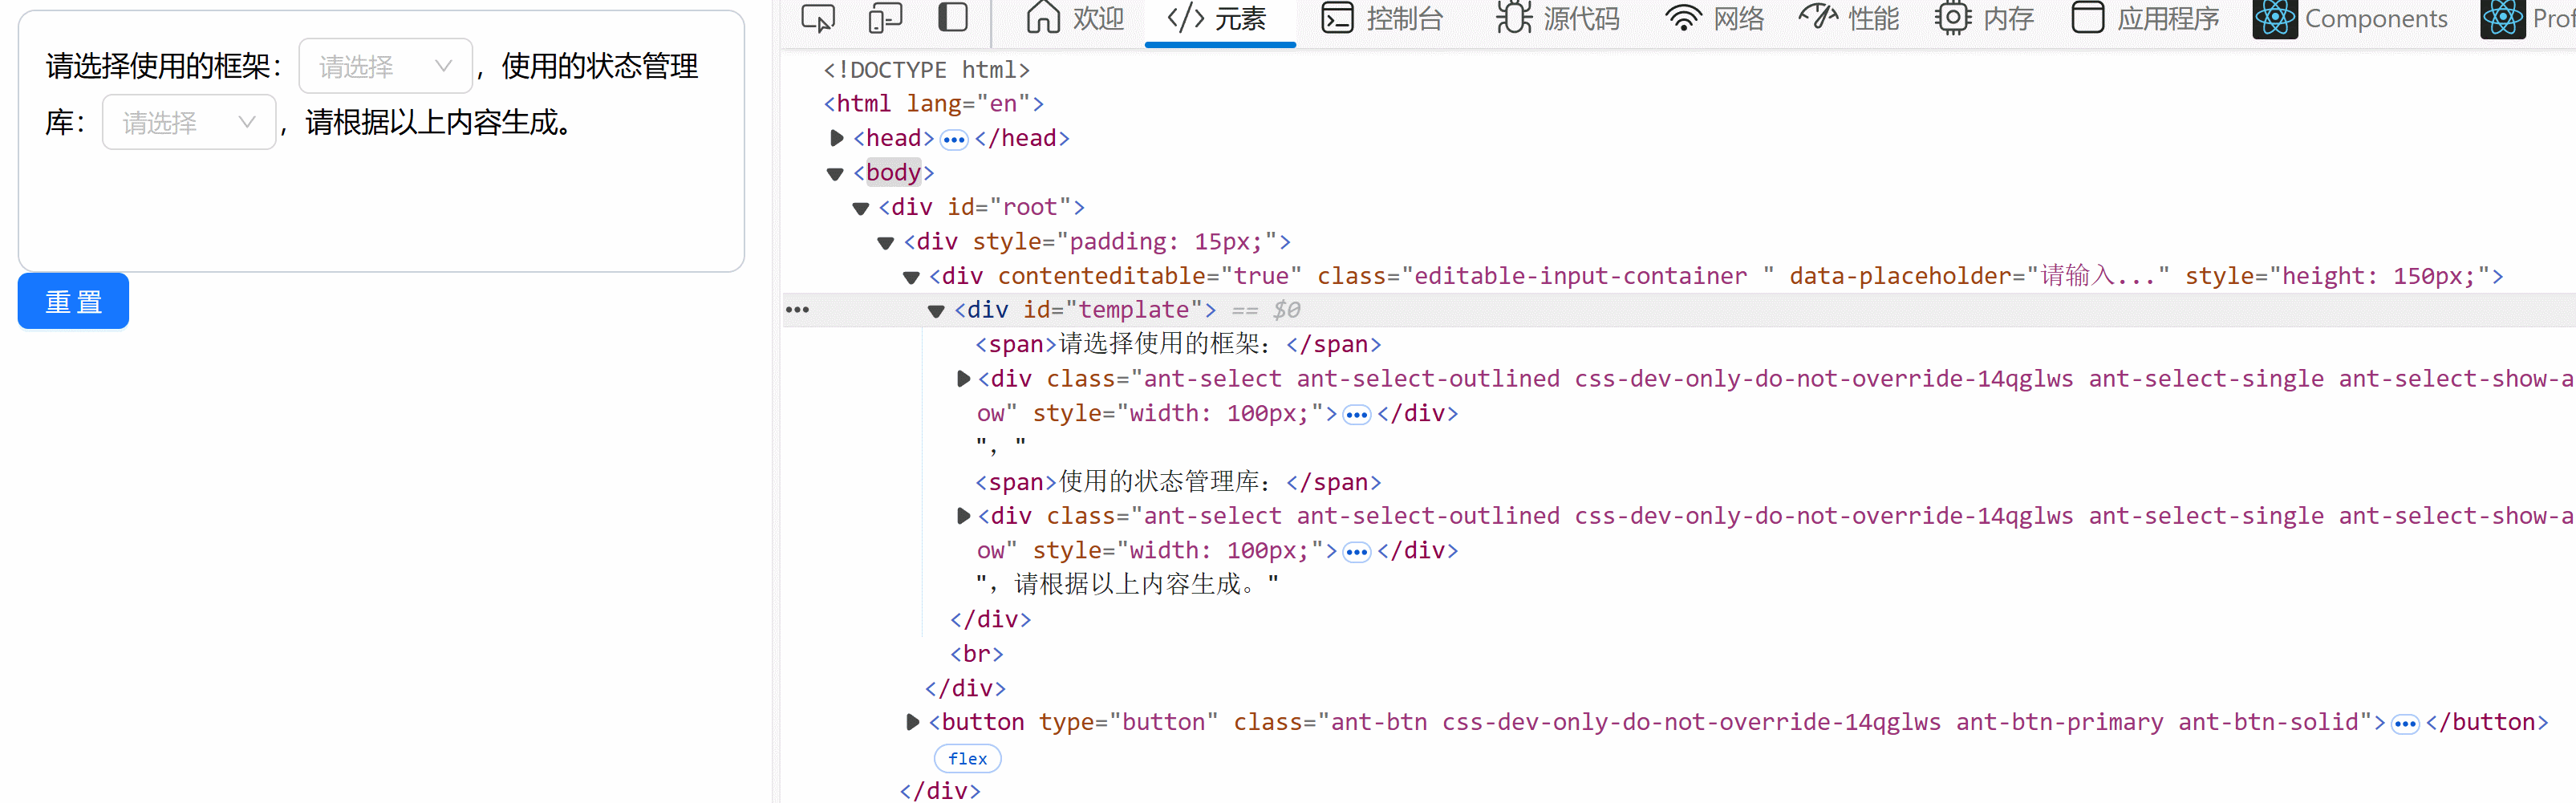Viewport: 2576px width, 803px height.
Task: Collapse the div id="template" node
Action: click(936, 311)
